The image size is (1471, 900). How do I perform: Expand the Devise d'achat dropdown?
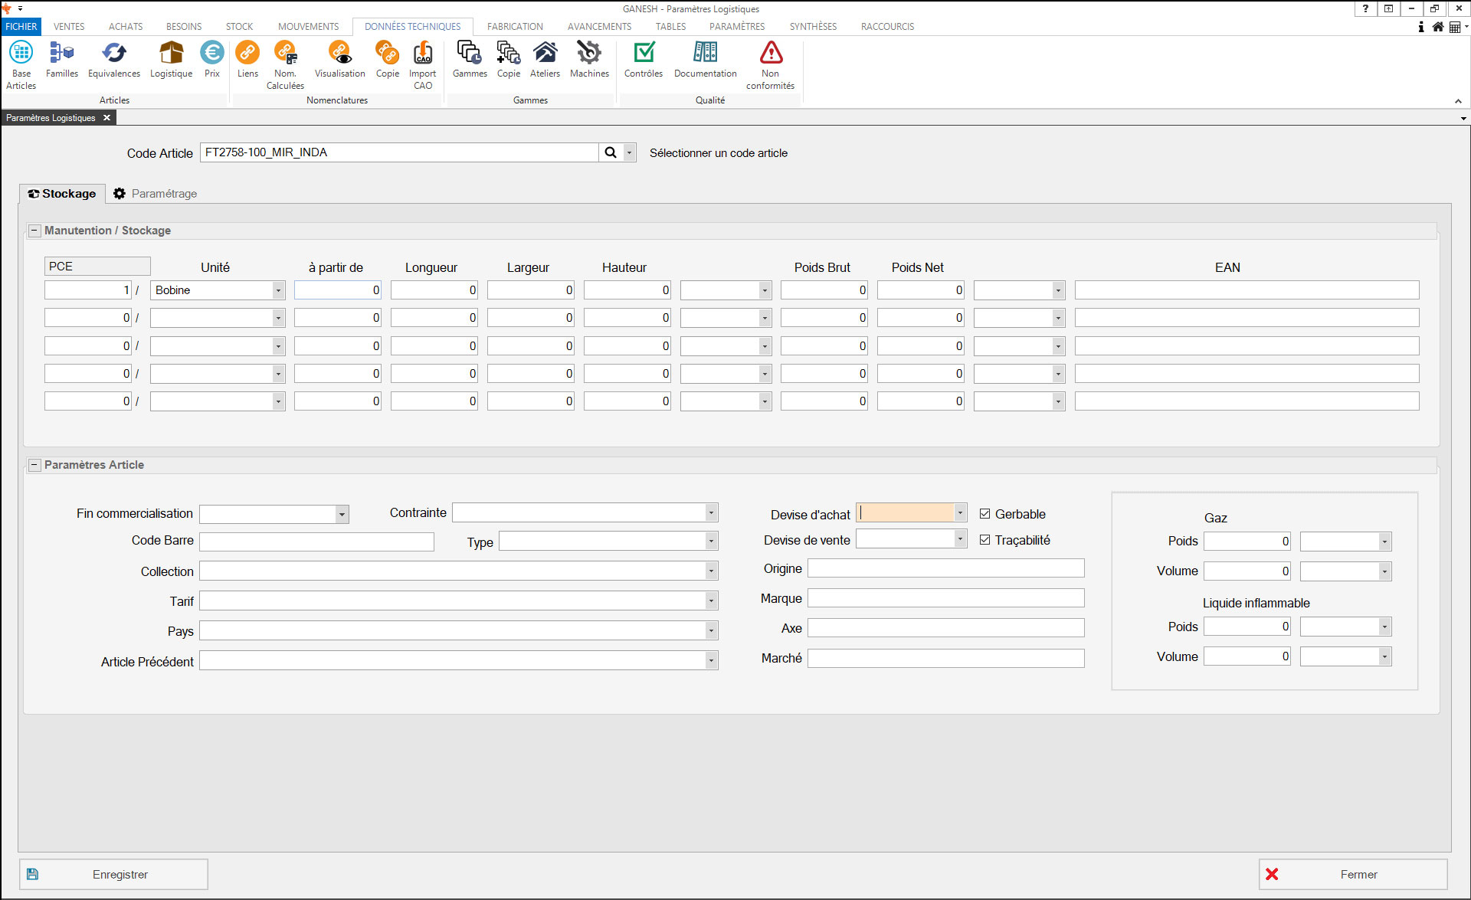pos(959,513)
